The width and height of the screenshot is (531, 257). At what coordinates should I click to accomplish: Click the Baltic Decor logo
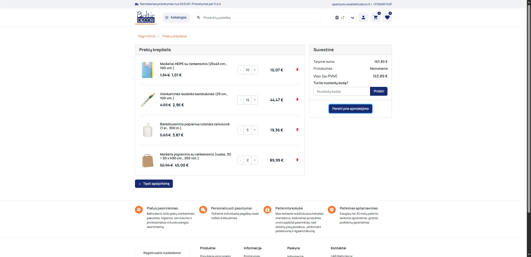[146, 17]
